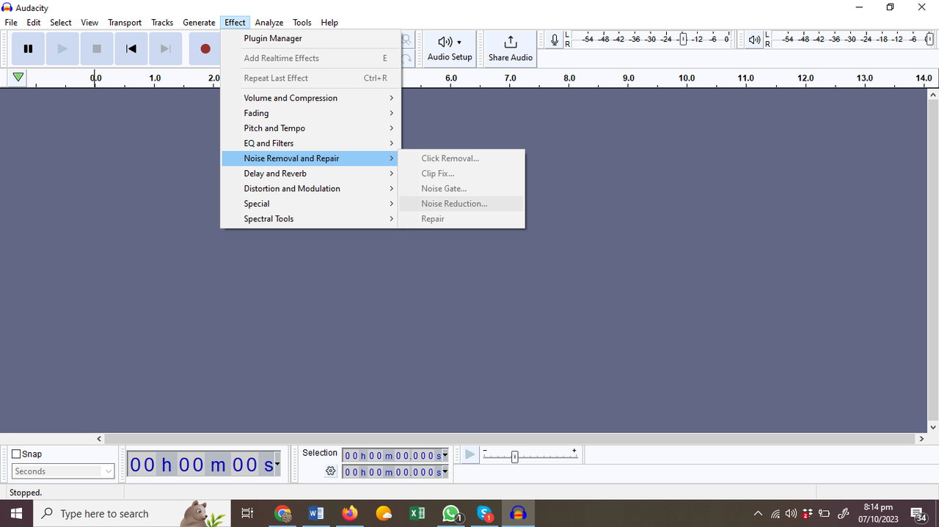Click the horizontal scrollbar right arrow
939x527 pixels.
922,439
